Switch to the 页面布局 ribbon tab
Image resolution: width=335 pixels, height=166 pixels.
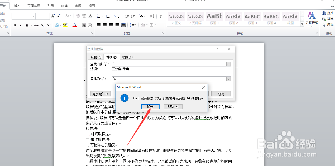click(34, 6)
